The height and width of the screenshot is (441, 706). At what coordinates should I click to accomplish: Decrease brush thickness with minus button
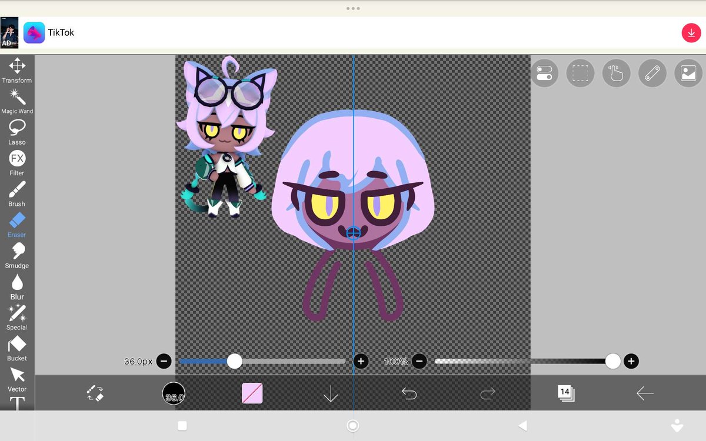point(164,361)
